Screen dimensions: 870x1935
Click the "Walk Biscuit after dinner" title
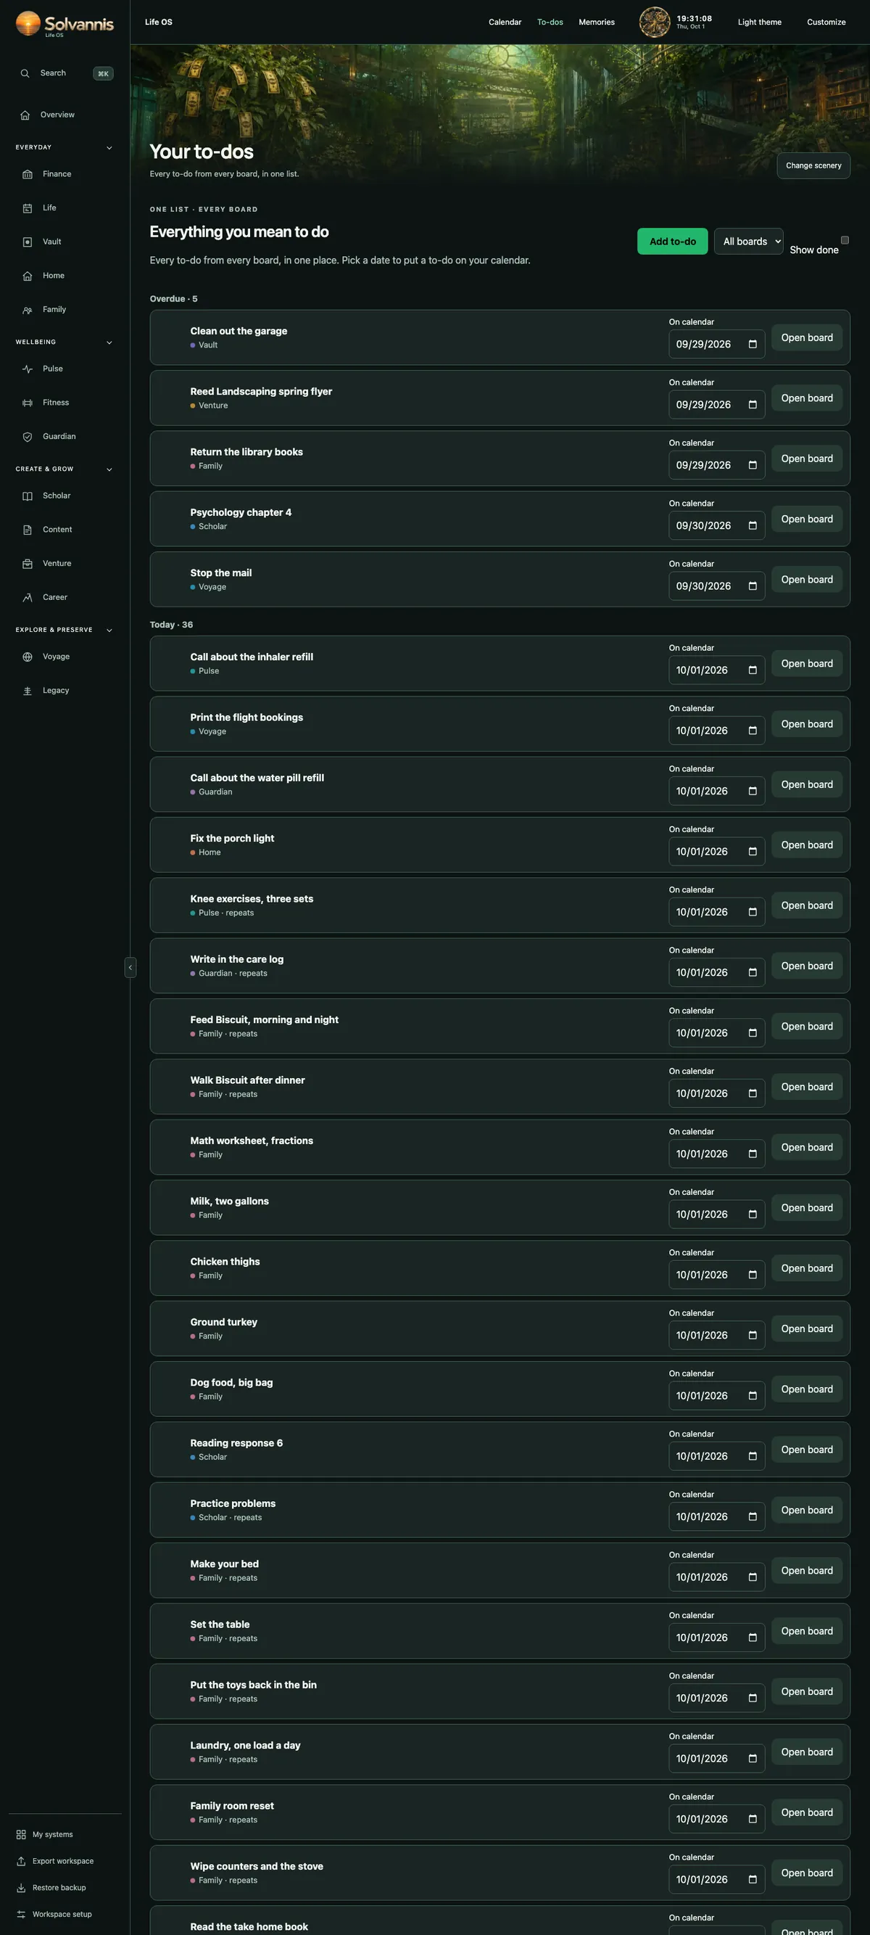tap(247, 1080)
